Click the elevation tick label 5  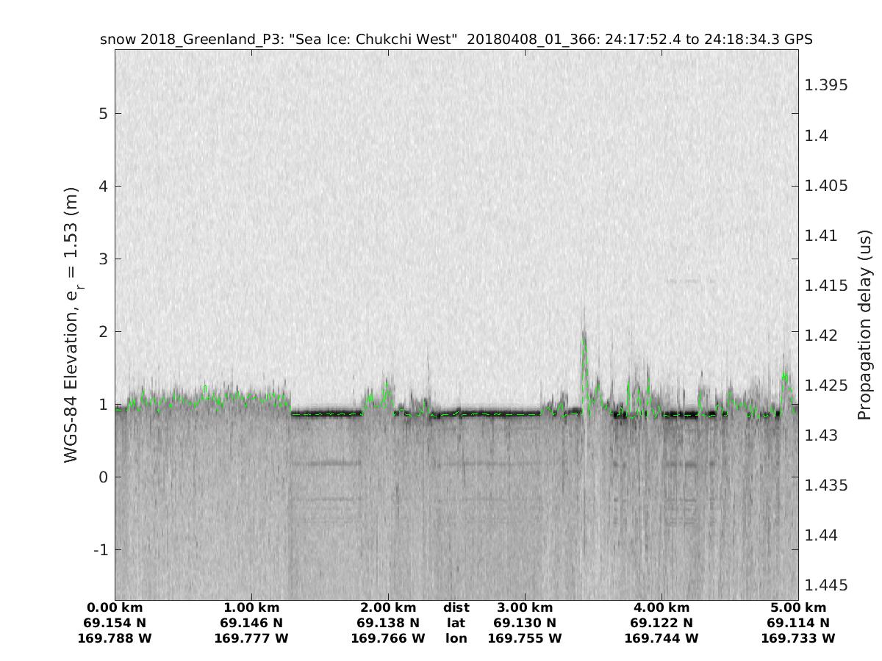click(x=104, y=113)
